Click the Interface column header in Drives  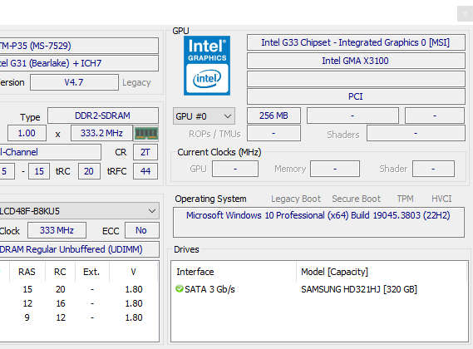pyautogui.click(x=195, y=272)
